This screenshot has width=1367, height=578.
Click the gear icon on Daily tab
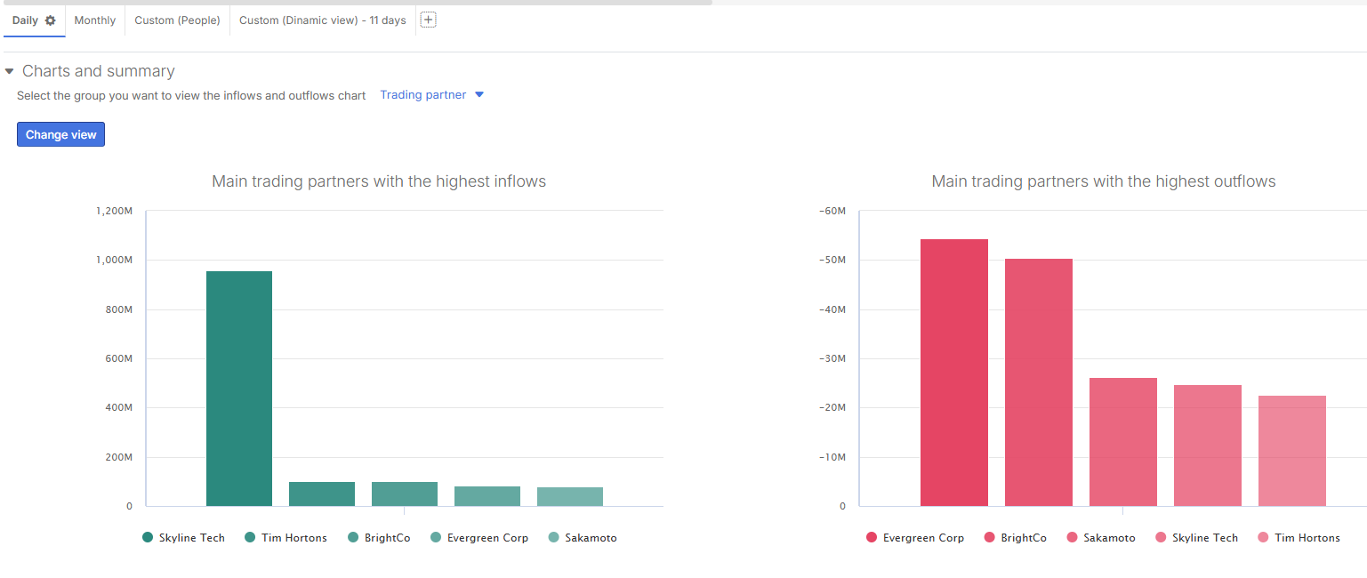pos(50,20)
